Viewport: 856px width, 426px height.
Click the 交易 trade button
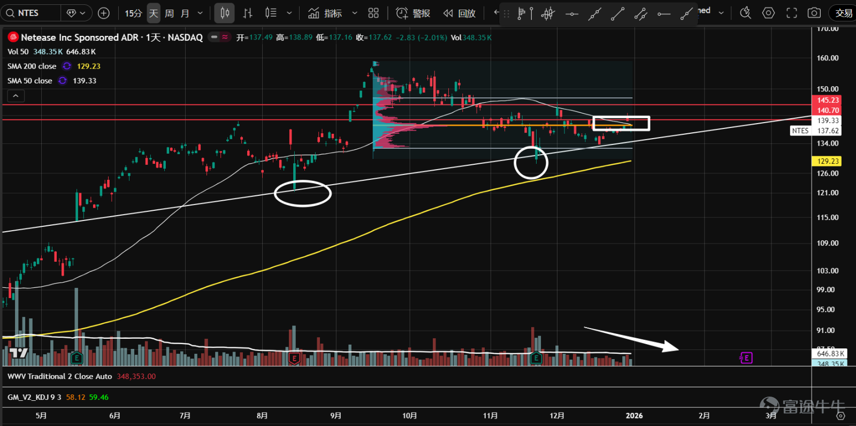843,13
